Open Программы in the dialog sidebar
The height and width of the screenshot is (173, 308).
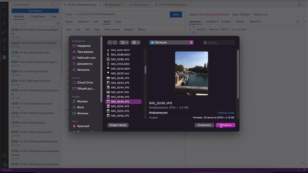click(83, 52)
